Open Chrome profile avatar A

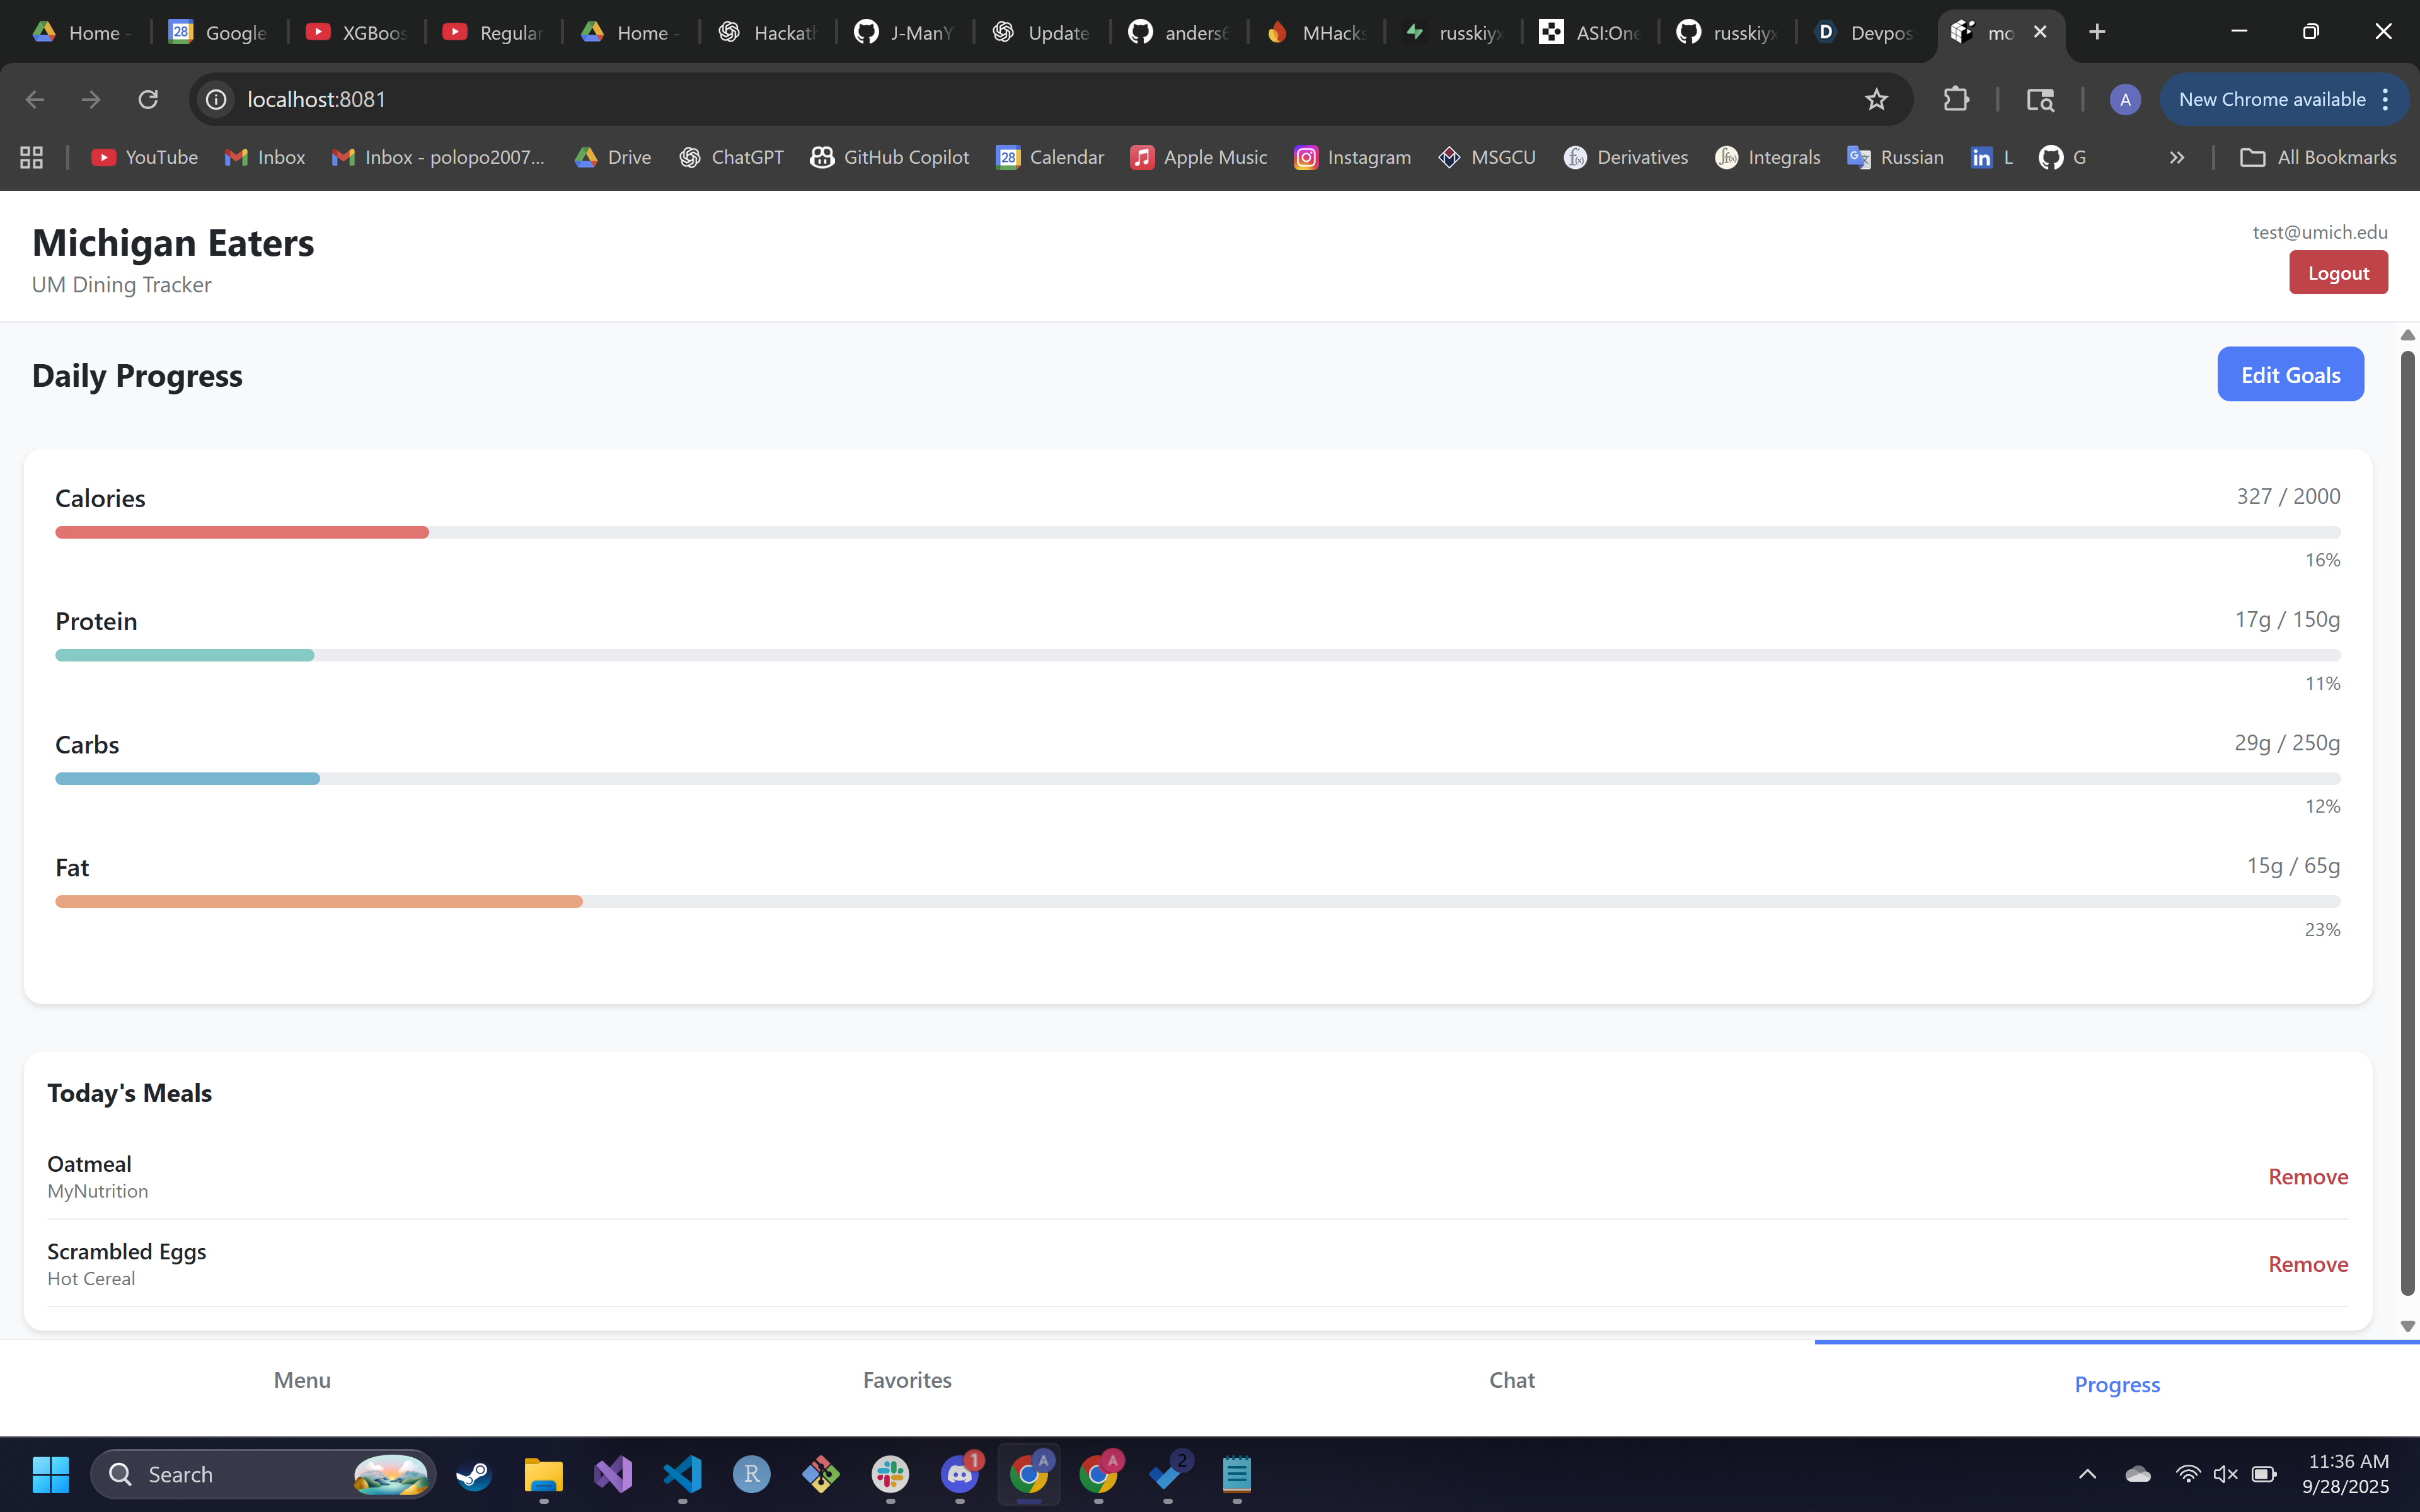tap(2125, 99)
